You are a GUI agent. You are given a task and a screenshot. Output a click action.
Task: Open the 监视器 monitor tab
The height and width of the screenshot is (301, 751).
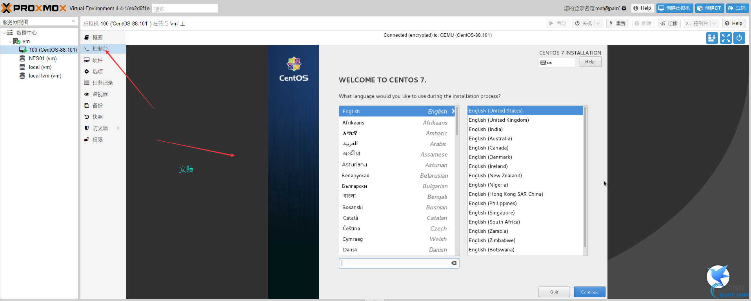(103, 94)
